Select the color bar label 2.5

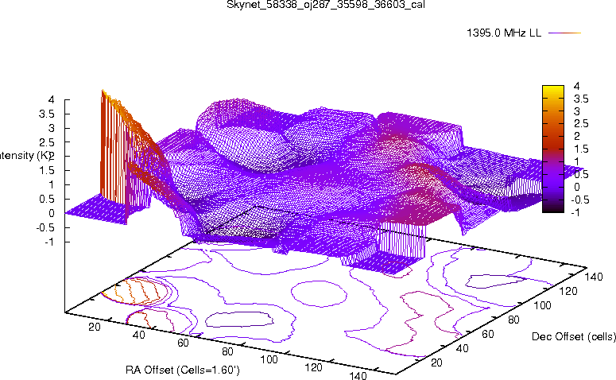(x=582, y=124)
